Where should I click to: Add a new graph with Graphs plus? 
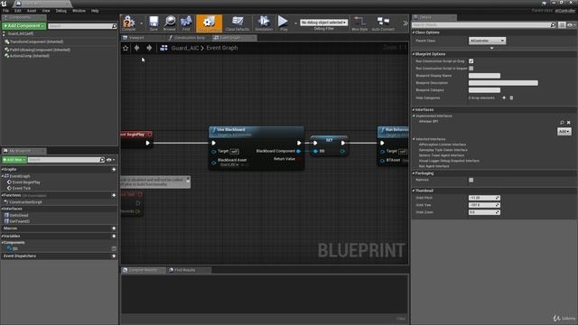[114, 170]
